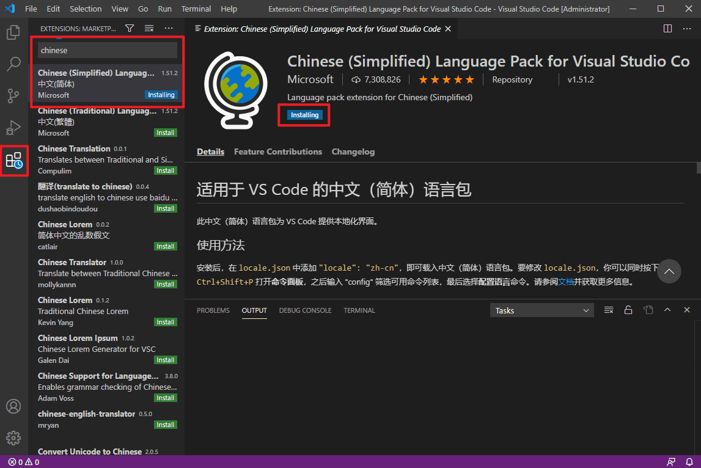
Task: Open errors and warnings status indicator
Action: pos(24,462)
